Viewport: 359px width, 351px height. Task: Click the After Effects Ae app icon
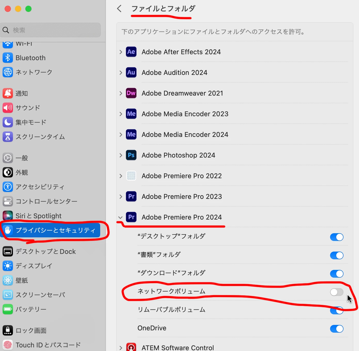coord(131,52)
